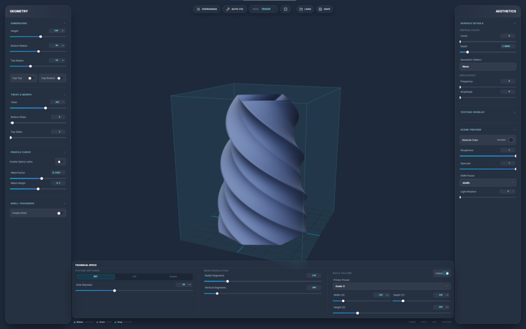The height and width of the screenshot is (329, 526).
Task: Click the square icon beside the seed
Action: point(286,9)
